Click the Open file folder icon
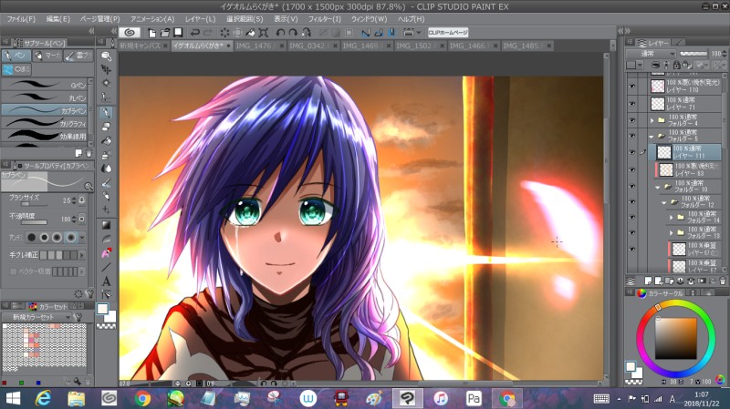730x409 pixels. 165,33
